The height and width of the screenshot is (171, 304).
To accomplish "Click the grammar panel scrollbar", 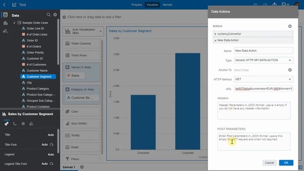I will (102, 97).
